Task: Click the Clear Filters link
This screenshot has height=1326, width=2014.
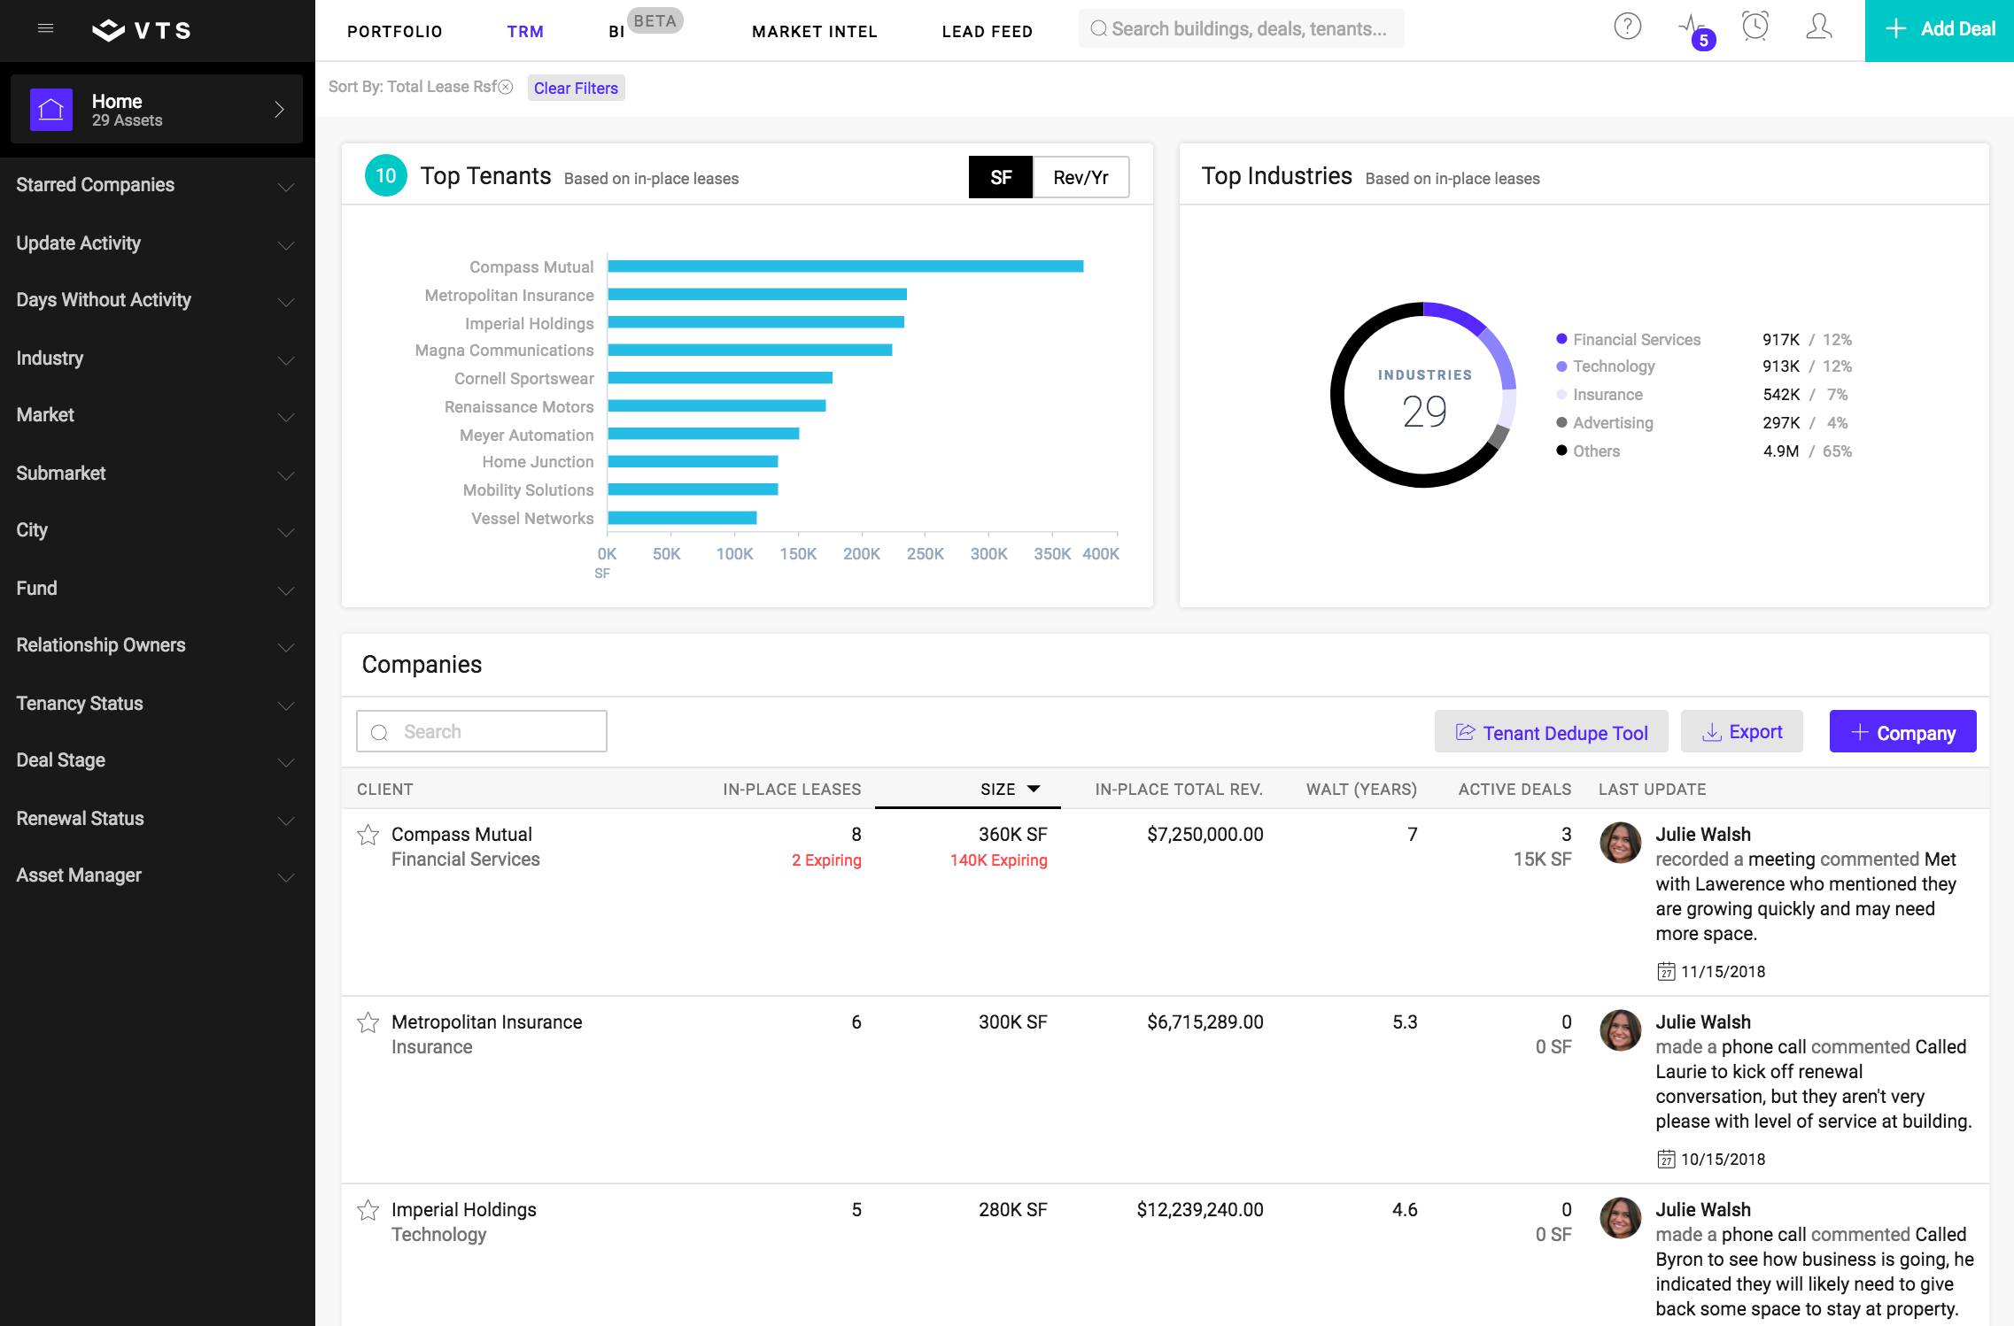Action: [x=576, y=88]
